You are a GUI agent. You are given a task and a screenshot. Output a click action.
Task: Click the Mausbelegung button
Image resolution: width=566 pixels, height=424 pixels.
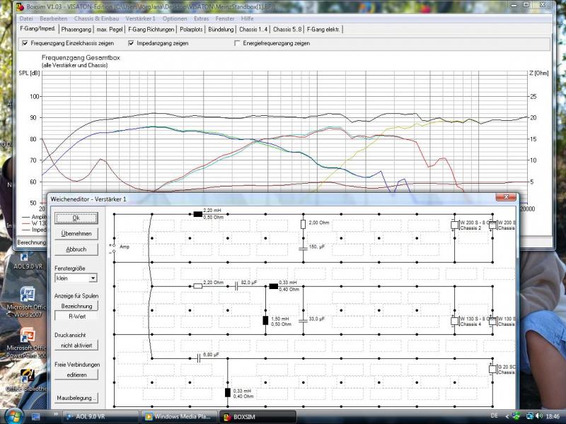pyautogui.click(x=76, y=398)
